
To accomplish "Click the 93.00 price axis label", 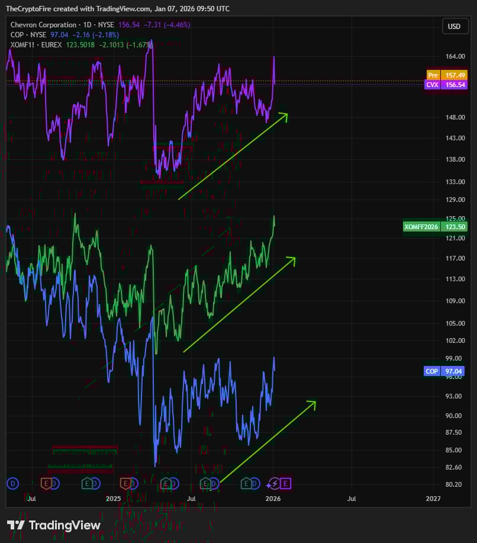I will pyautogui.click(x=453, y=396).
